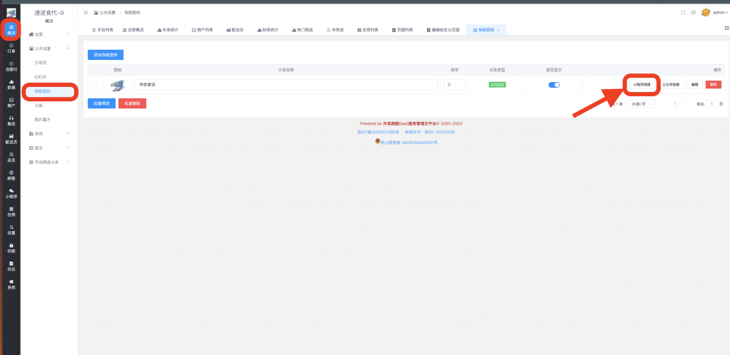Image resolution: width=730 pixels, height=355 pixels.
Task: Click the red 批量删除 button
Action: (x=132, y=103)
